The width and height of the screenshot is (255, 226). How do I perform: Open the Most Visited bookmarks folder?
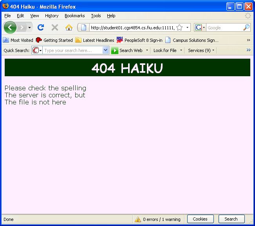(x=18, y=40)
